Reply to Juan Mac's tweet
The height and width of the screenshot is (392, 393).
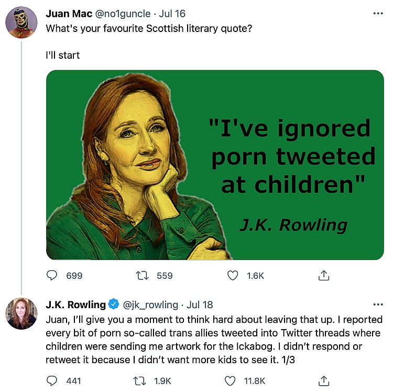coord(52,275)
